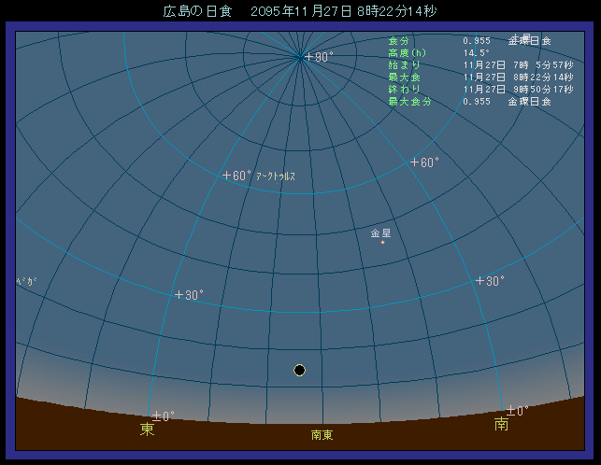Click the ±0° horizon marker above 東
601x465 pixels.
156,416
